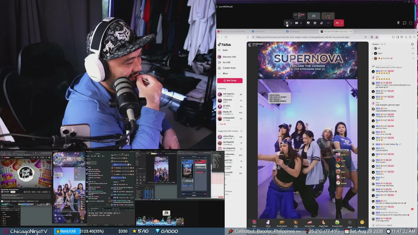
Task: Bookmark this page in the address bar
Action: point(248,37)
